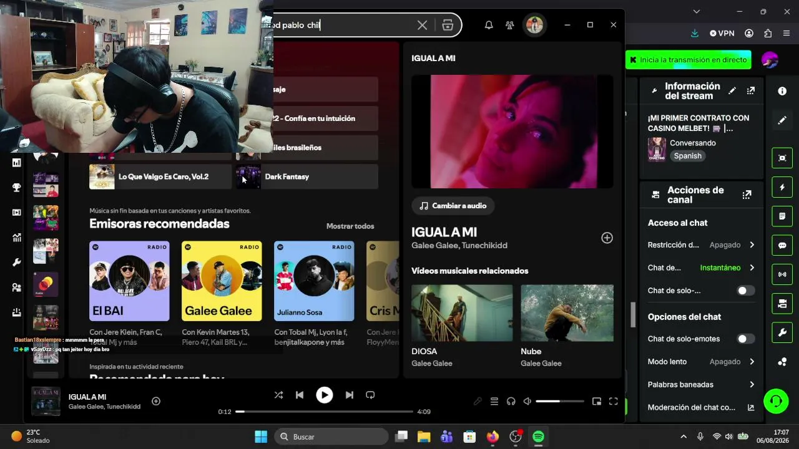Open the green headset support button
Viewport: 799px width, 449px height.
pos(776,401)
